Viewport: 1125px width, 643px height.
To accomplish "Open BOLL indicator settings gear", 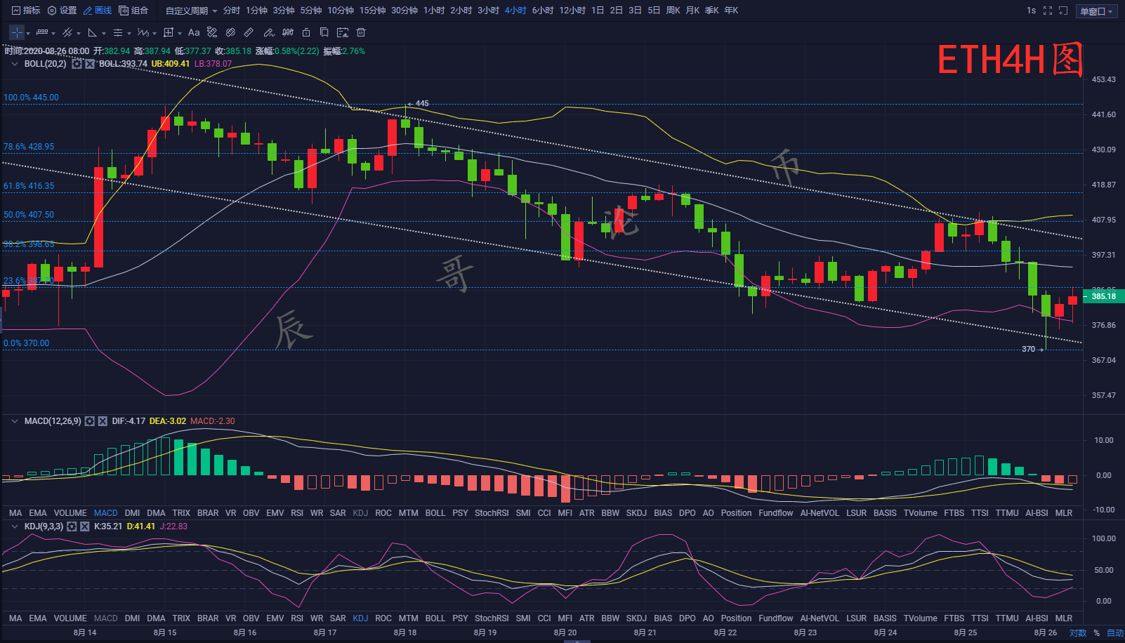I will click(77, 64).
